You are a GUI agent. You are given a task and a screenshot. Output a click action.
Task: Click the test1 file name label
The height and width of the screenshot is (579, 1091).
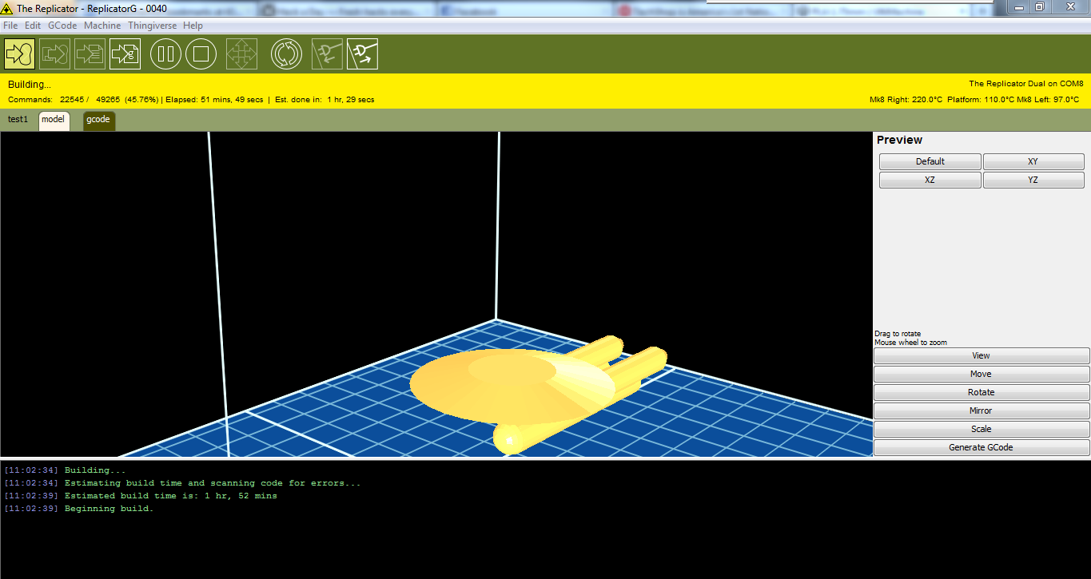click(18, 120)
